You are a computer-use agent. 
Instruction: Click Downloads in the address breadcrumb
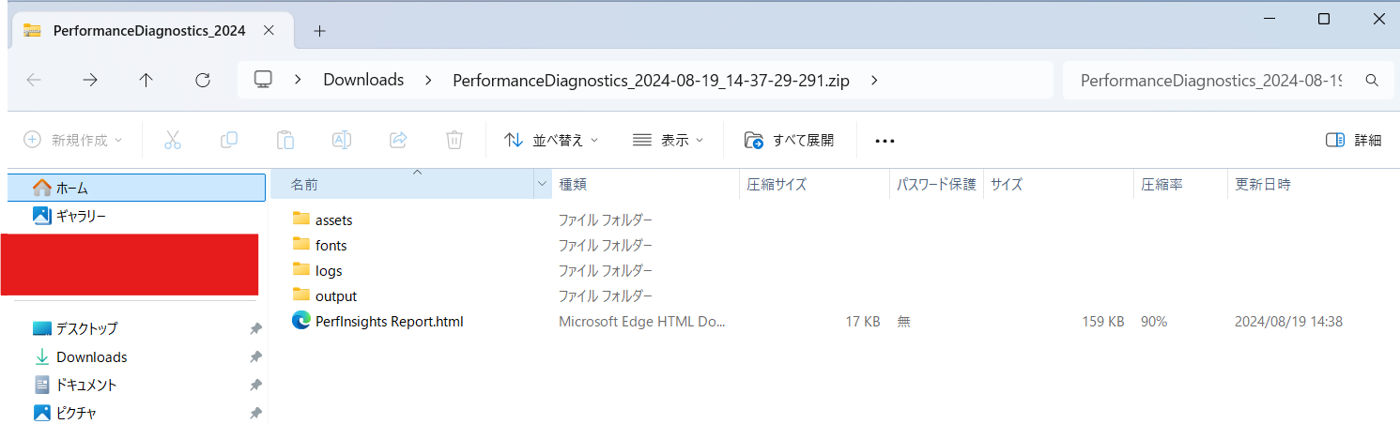point(363,80)
